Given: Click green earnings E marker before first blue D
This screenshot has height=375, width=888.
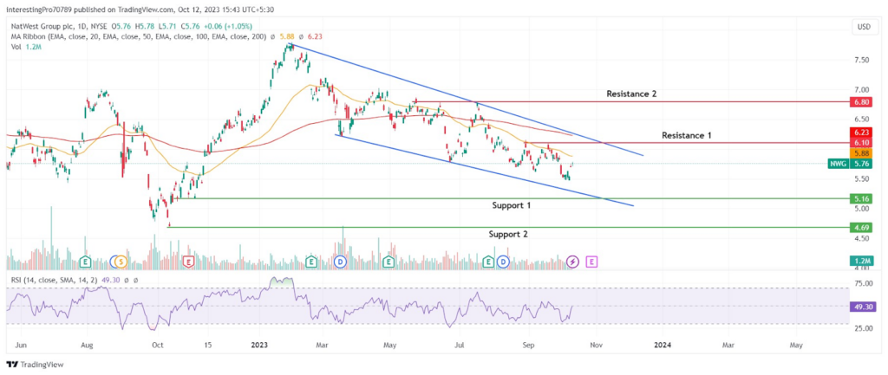Looking at the screenshot, I should 311,262.
